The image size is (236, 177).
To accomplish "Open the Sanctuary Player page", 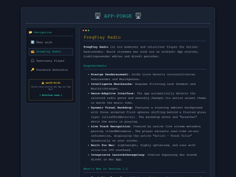I will [x=51, y=61].
